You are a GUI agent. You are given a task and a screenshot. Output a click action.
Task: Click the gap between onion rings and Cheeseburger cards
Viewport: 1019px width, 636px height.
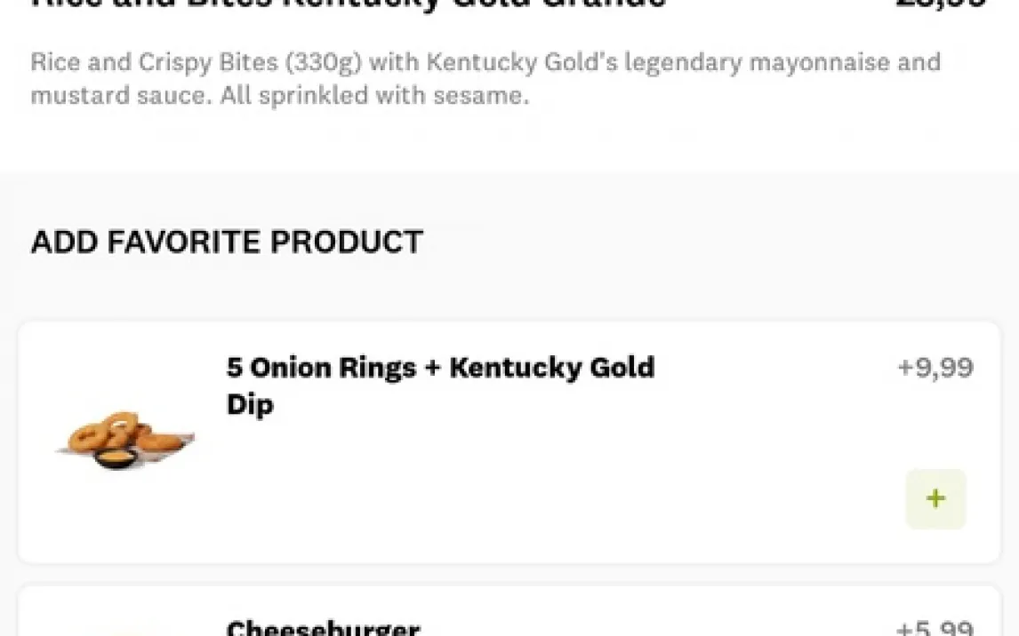[x=509, y=574]
